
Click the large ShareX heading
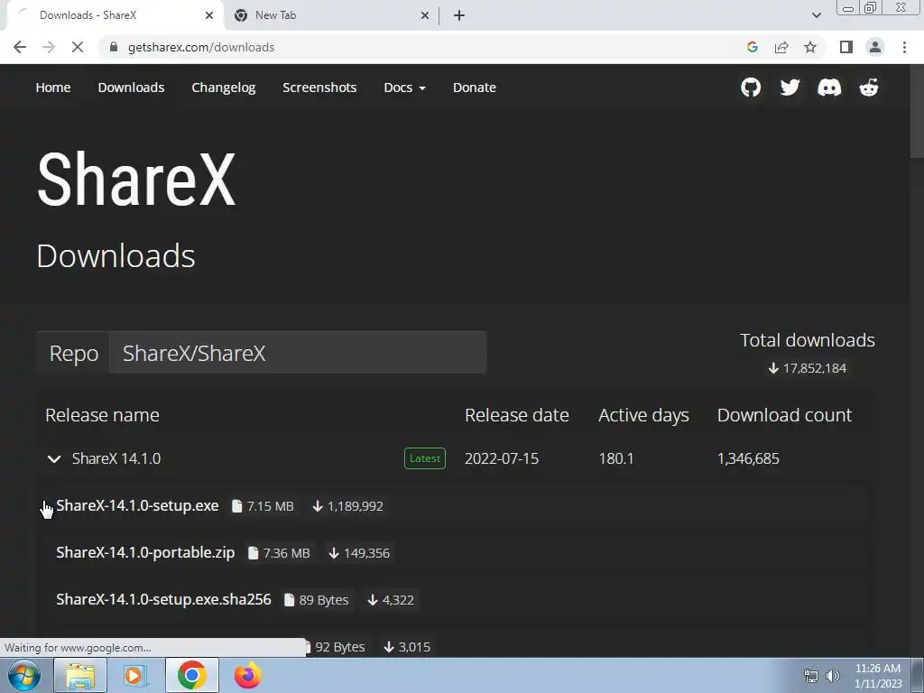[136, 179]
